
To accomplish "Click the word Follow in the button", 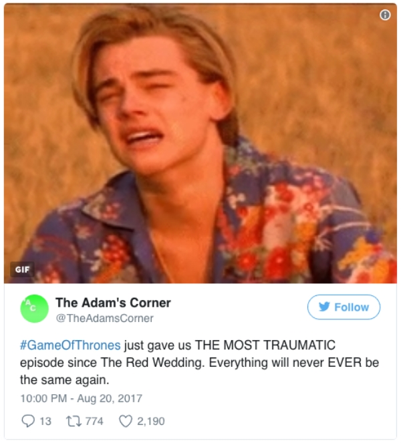I will pos(352,307).
